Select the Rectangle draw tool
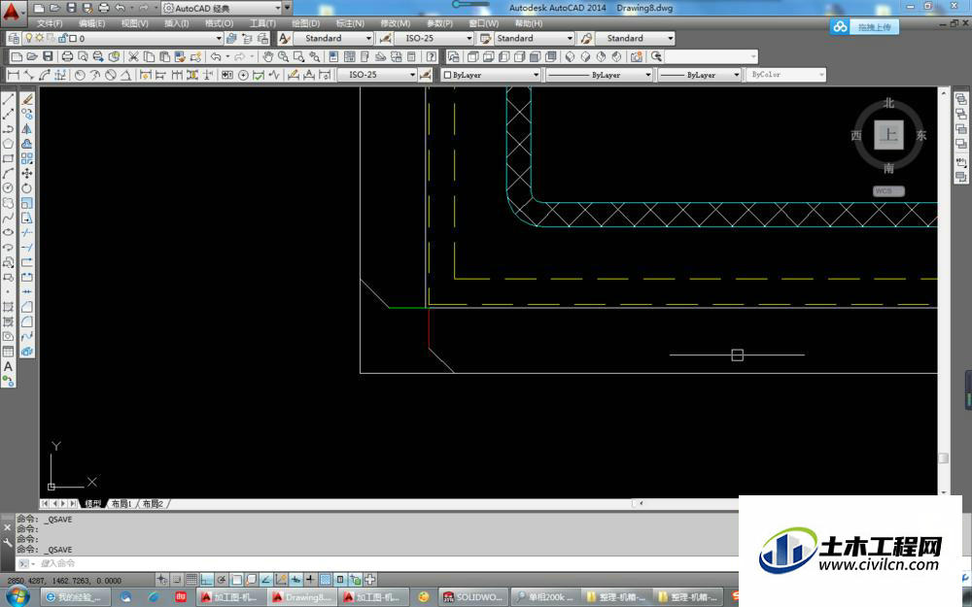 8,158
